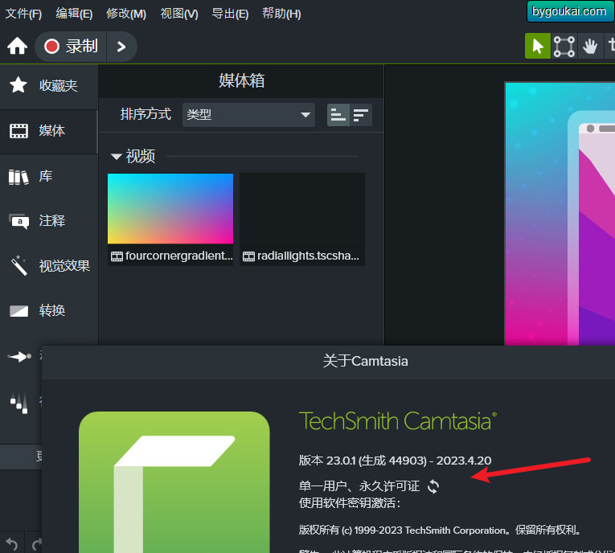Select the Pan hand tool
The height and width of the screenshot is (553, 615).
coord(590,47)
